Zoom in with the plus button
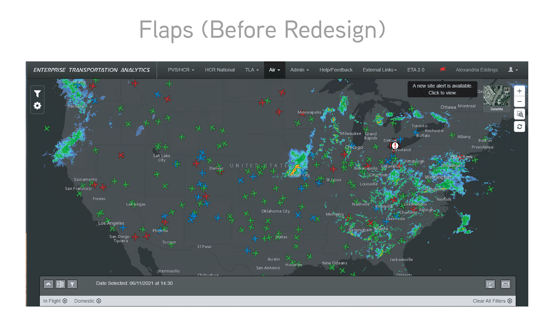 coord(519,91)
